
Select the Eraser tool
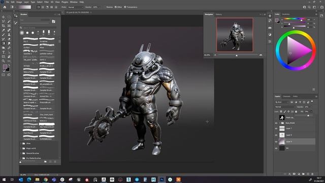click(9, 39)
